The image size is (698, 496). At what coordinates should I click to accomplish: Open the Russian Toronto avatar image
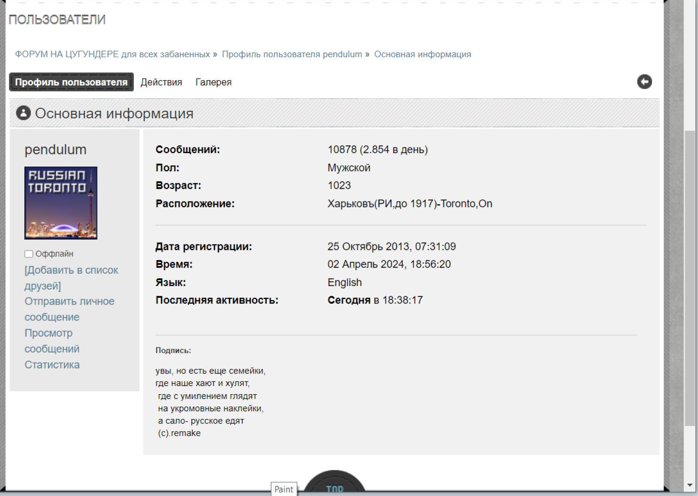[x=61, y=203]
